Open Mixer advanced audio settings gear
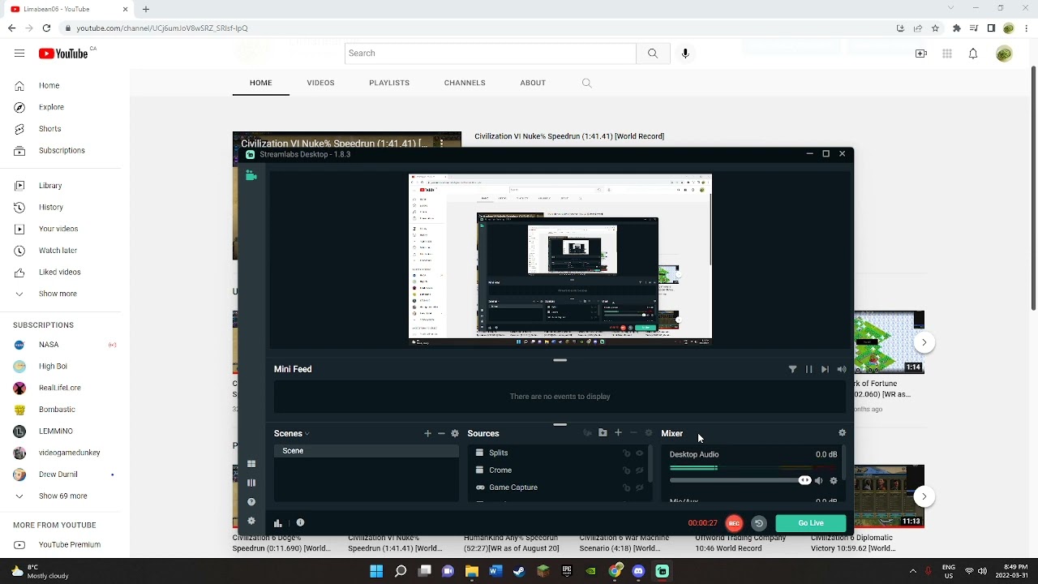The width and height of the screenshot is (1038, 584). [x=842, y=433]
